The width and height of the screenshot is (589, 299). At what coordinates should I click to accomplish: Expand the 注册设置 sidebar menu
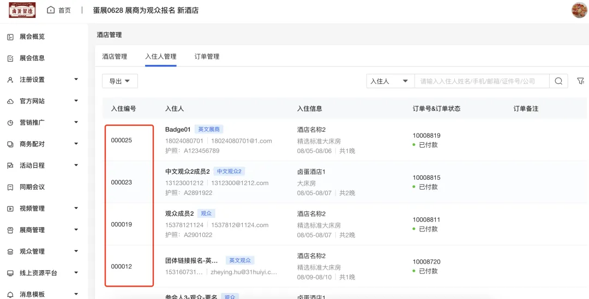coord(76,80)
